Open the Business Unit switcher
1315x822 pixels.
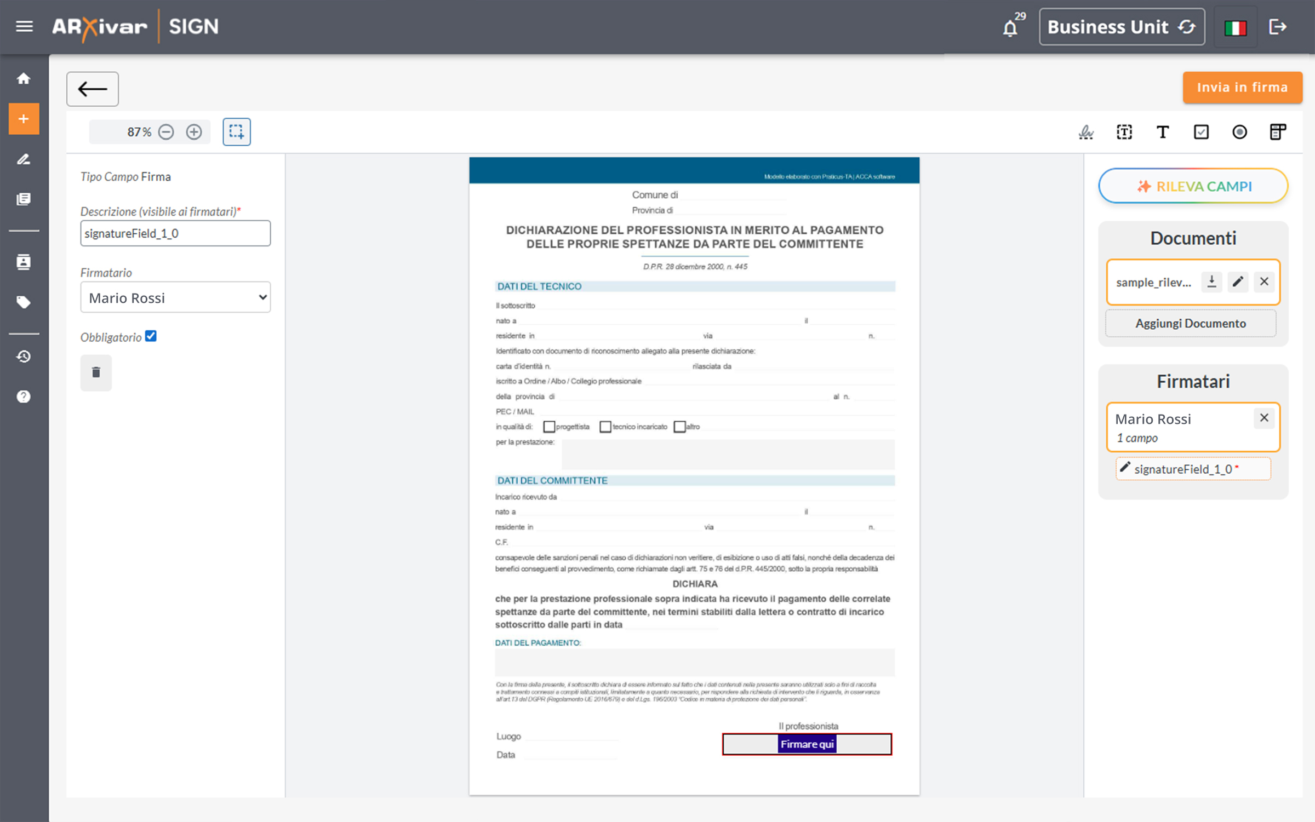pos(1121,27)
